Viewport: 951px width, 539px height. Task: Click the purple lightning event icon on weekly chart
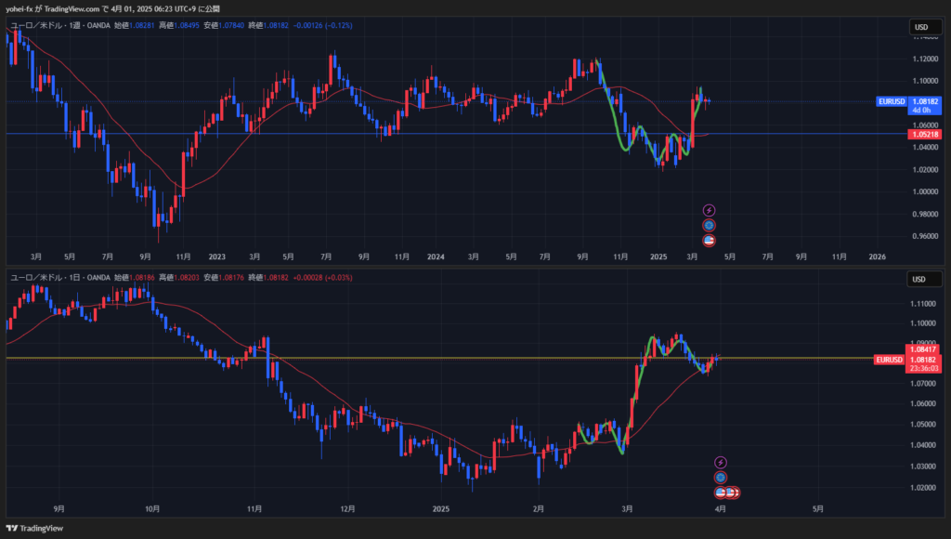pyautogui.click(x=710, y=211)
